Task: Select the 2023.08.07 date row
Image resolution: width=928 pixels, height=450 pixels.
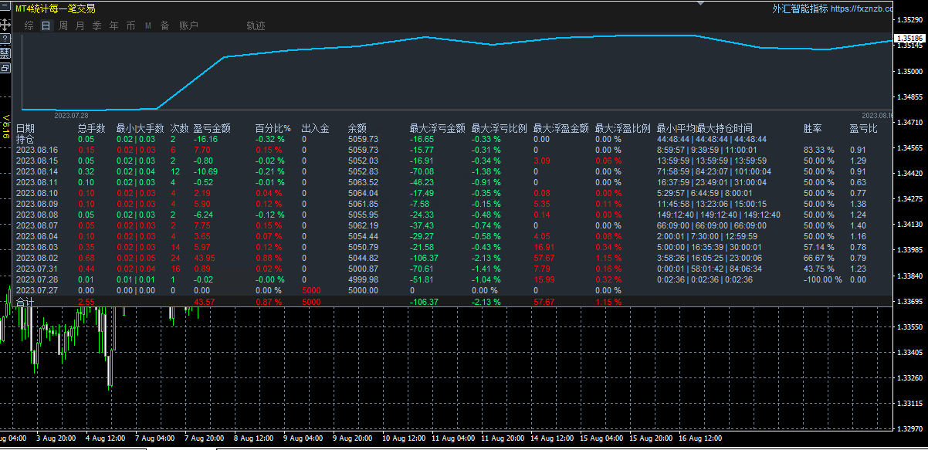Action: 37,225
